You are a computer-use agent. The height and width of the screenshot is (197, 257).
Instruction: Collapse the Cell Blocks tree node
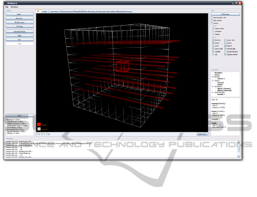tap(213, 87)
